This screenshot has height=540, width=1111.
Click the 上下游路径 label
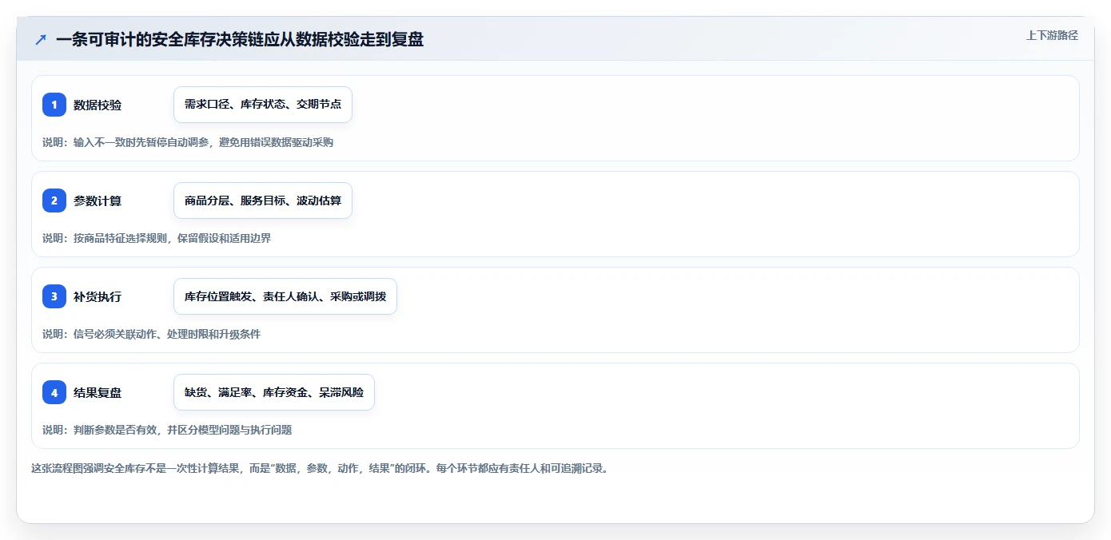(1052, 35)
